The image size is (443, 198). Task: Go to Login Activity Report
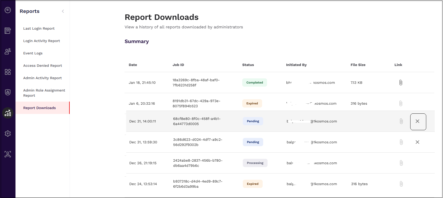click(42, 41)
